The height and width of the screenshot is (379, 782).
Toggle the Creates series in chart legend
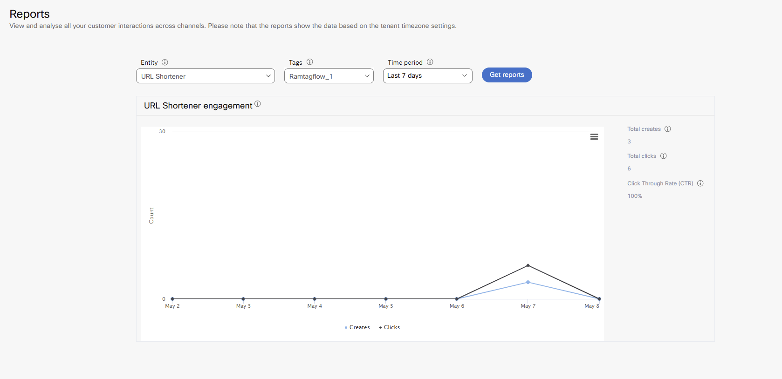pos(357,327)
